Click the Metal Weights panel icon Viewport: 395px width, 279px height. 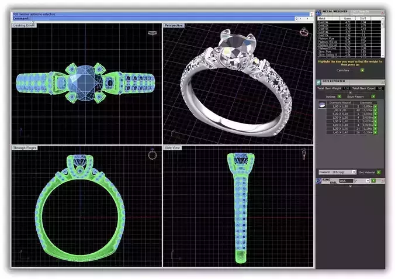click(318, 12)
